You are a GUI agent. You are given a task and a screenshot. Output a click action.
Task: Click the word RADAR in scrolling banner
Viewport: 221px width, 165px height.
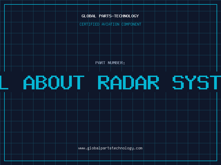pyautogui.click(x=128, y=82)
